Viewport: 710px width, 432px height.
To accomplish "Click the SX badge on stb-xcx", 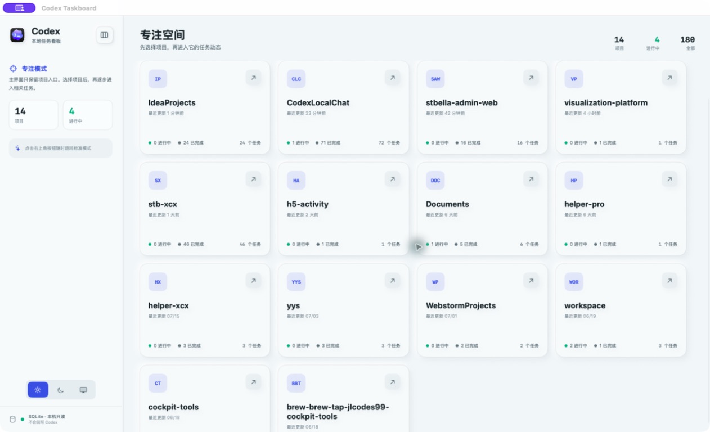I will tap(158, 181).
